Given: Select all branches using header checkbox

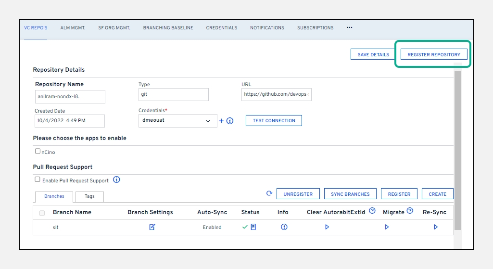Looking at the screenshot, I should (x=42, y=213).
